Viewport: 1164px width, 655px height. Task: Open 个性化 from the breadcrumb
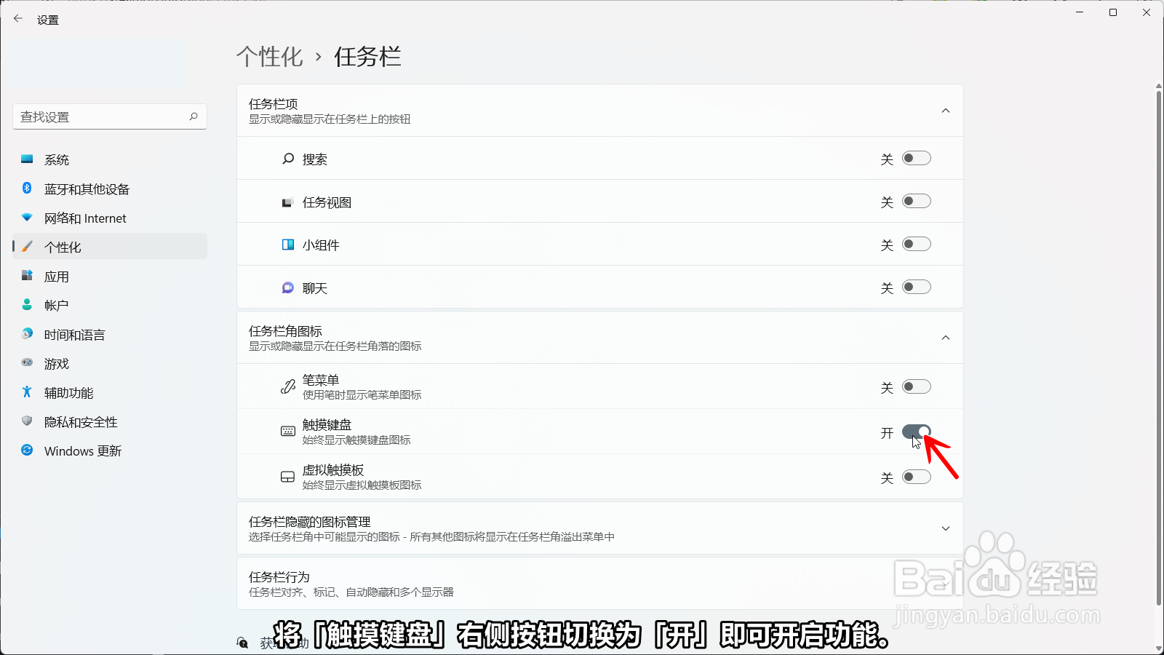pos(270,57)
